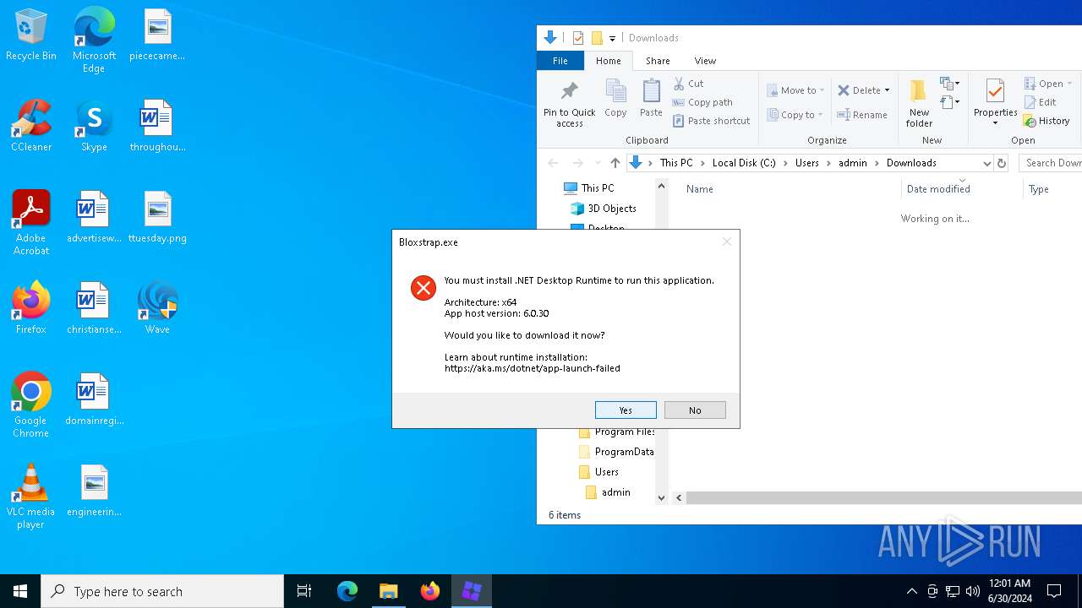The height and width of the screenshot is (608, 1082).
Task: Click Rename in the Organize group
Action: tap(862, 115)
